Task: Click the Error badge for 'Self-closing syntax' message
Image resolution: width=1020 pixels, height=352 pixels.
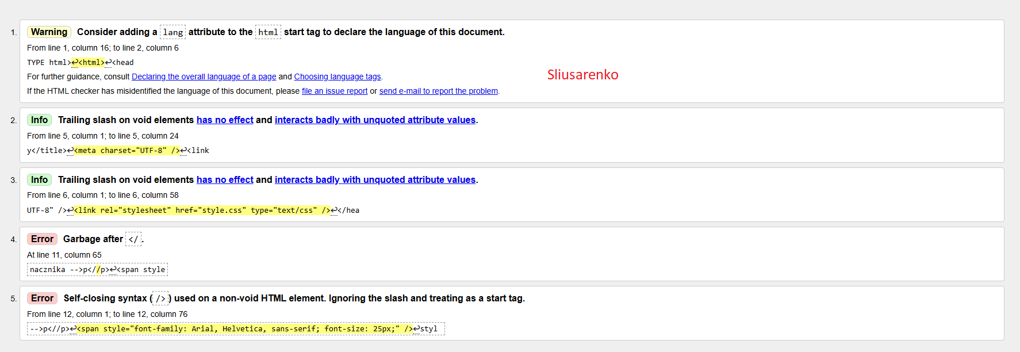Action: coord(42,299)
